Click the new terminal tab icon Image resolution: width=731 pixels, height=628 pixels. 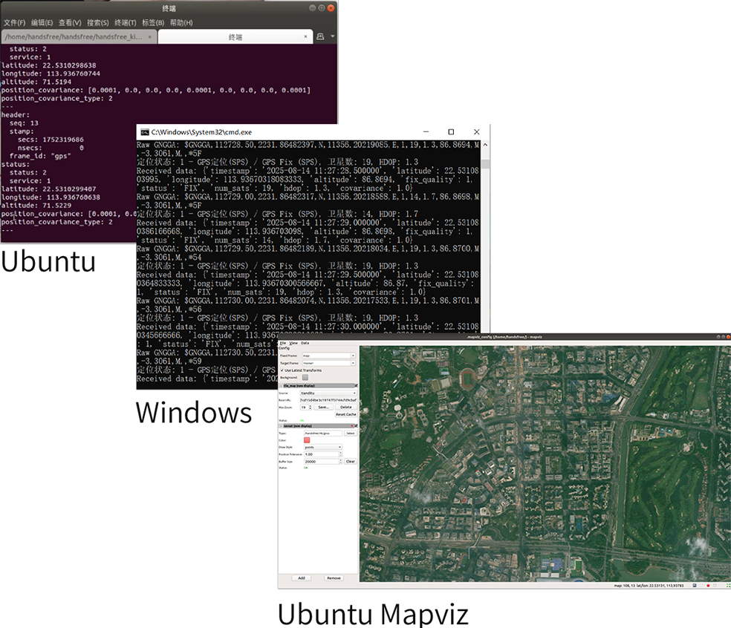320,36
